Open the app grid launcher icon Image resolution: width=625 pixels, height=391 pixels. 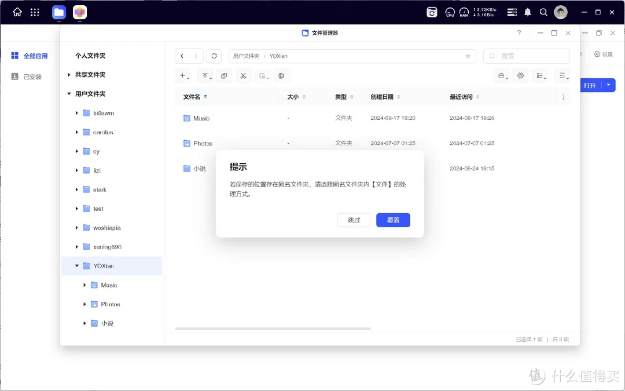pos(35,12)
